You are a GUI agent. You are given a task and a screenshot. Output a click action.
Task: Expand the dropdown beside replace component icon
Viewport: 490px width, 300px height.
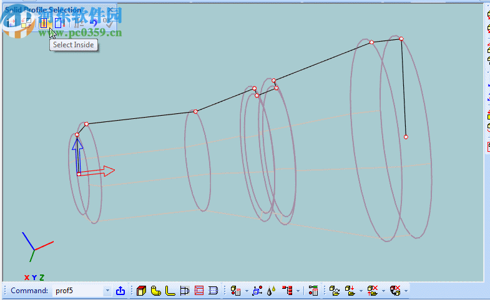tap(406, 291)
